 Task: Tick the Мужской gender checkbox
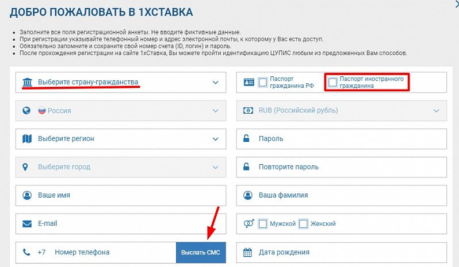[263, 223]
